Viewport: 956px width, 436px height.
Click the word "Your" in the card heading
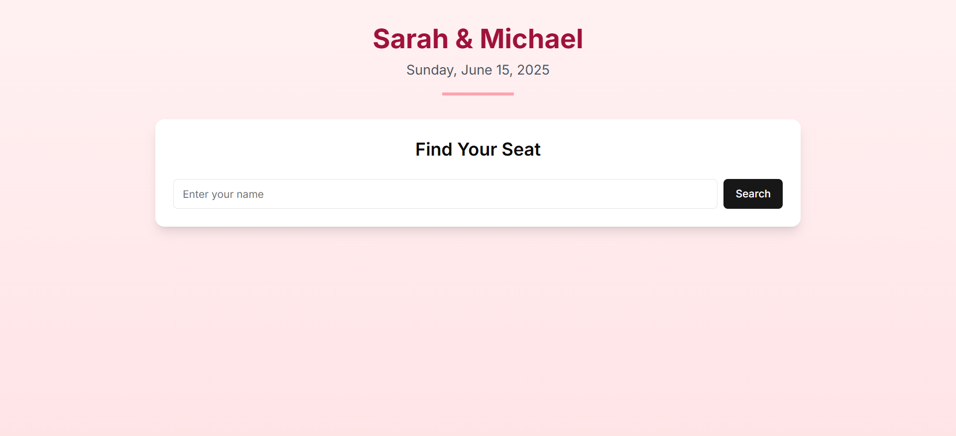point(477,149)
